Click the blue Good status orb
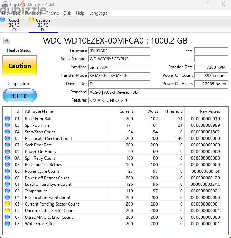Viewport: 231px width, 238px height. tap(2, 20)
